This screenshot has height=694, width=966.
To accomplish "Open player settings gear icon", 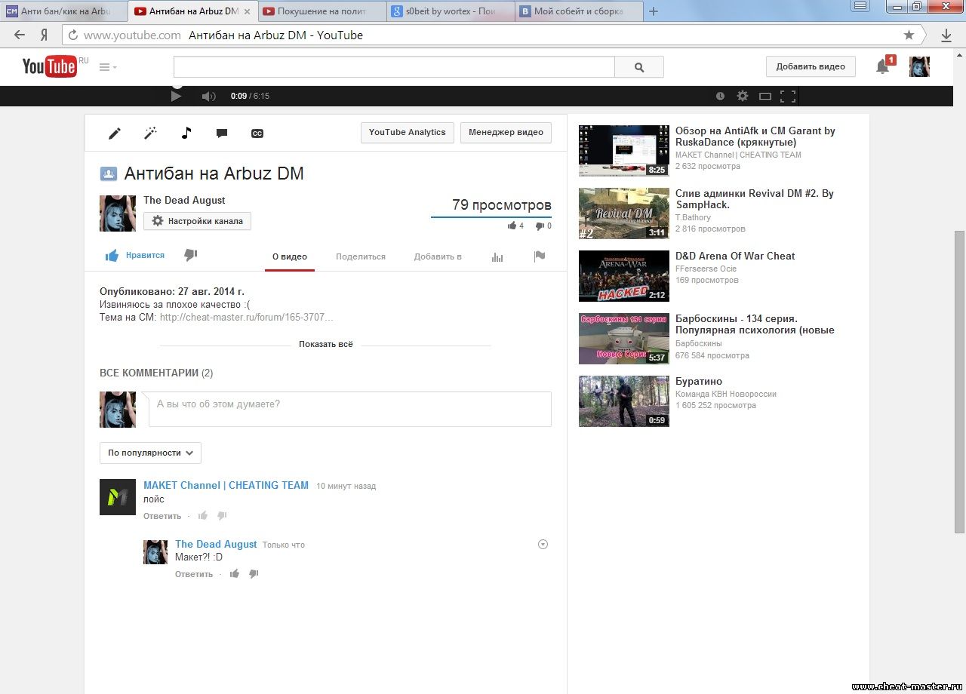I will click(743, 96).
